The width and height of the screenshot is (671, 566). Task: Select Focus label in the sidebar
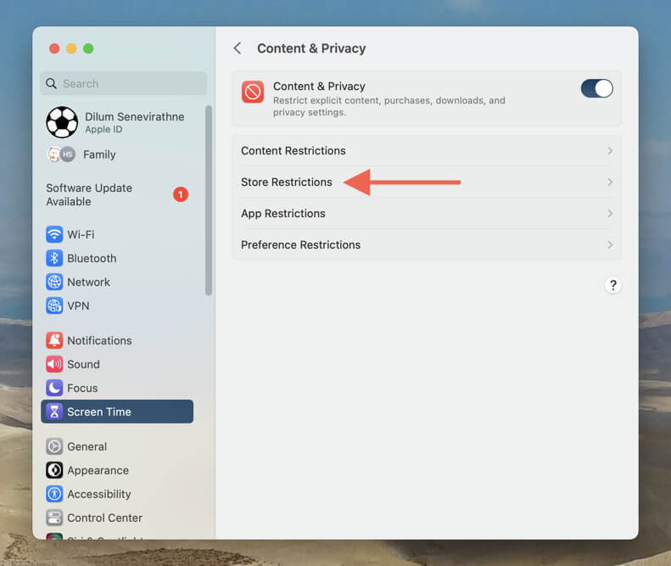[x=82, y=388]
